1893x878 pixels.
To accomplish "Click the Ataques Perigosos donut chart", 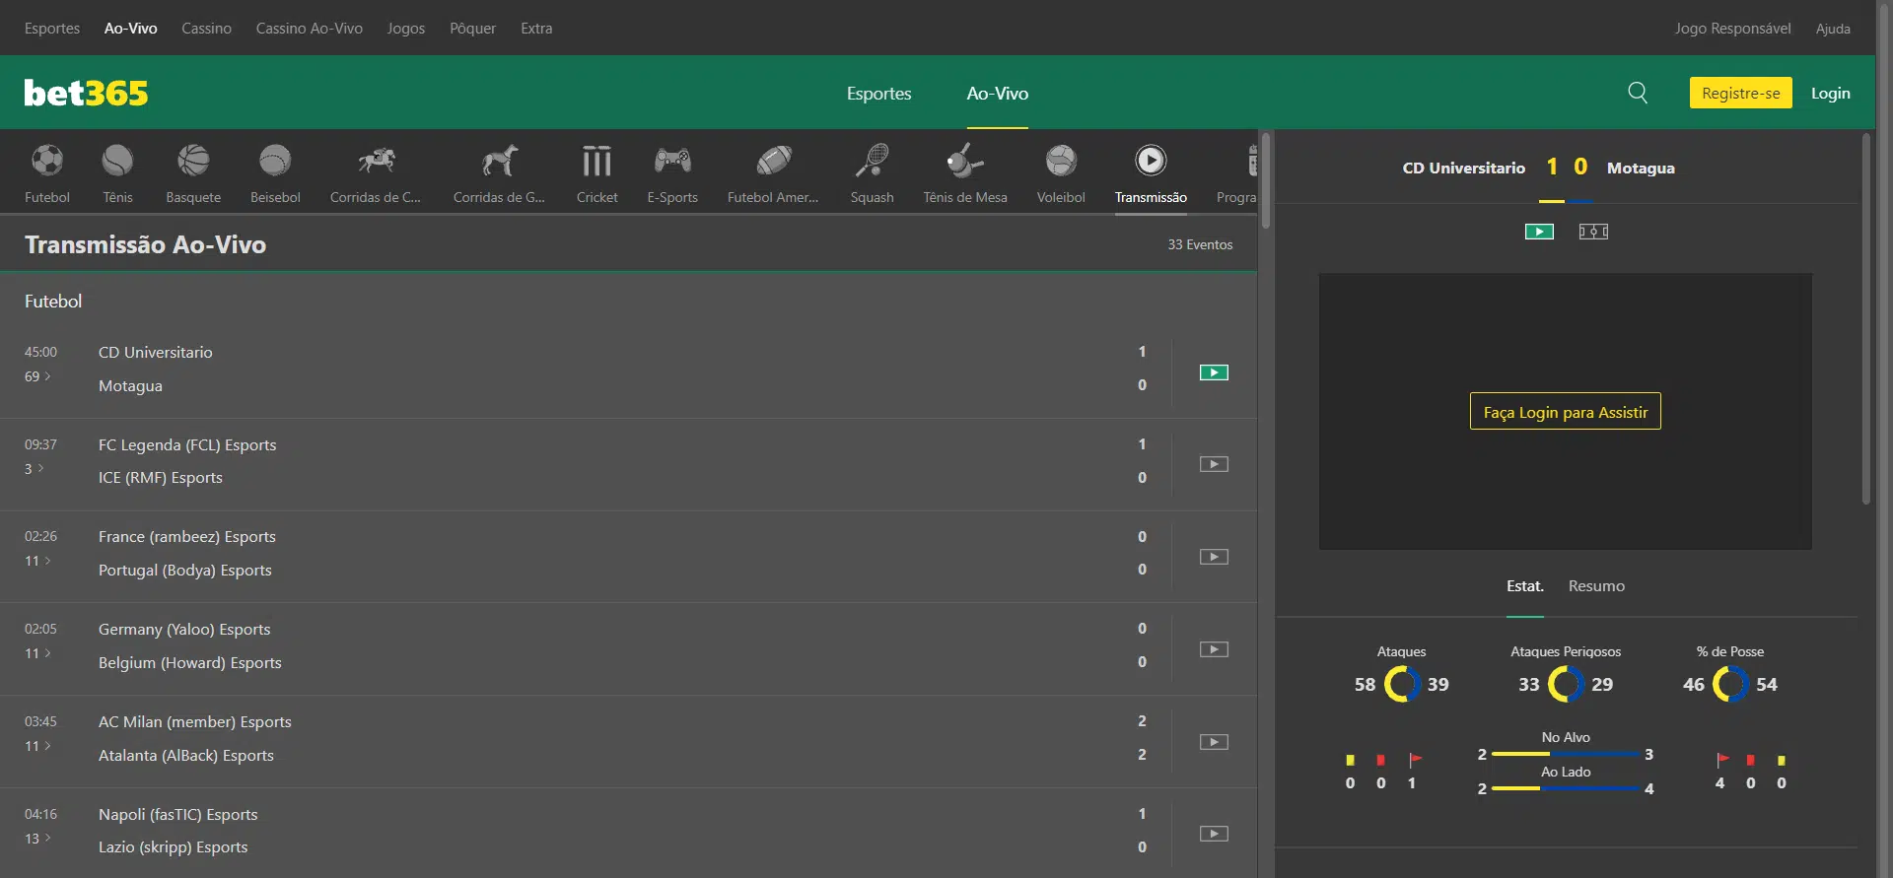I will click(x=1566, y=684).
